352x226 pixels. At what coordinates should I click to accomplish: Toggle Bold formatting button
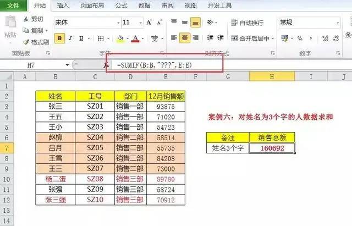tap(60, 38)
